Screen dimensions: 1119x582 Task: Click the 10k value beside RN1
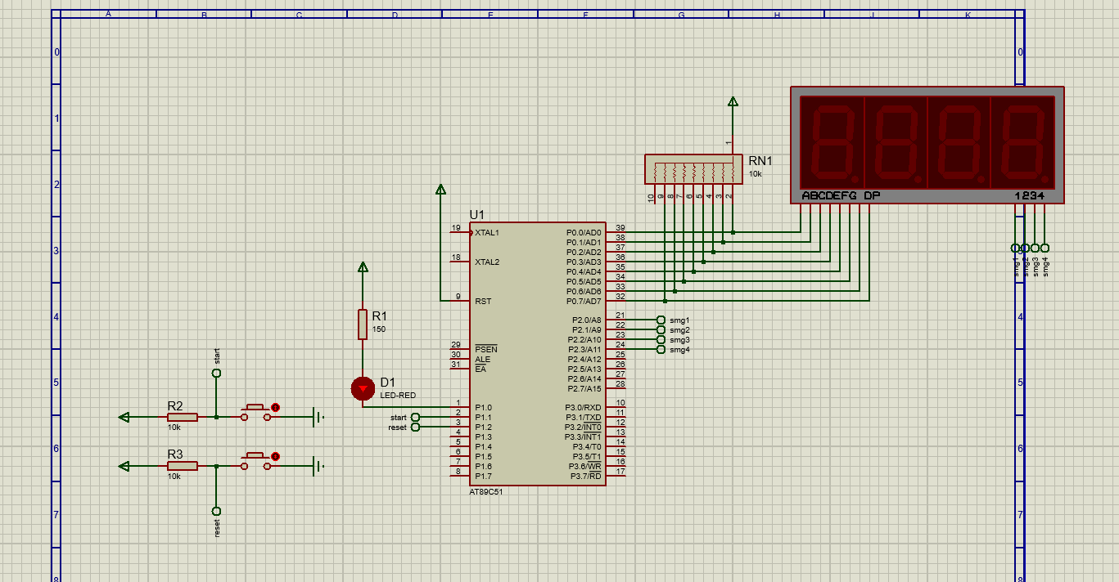[x=755, y=174]
